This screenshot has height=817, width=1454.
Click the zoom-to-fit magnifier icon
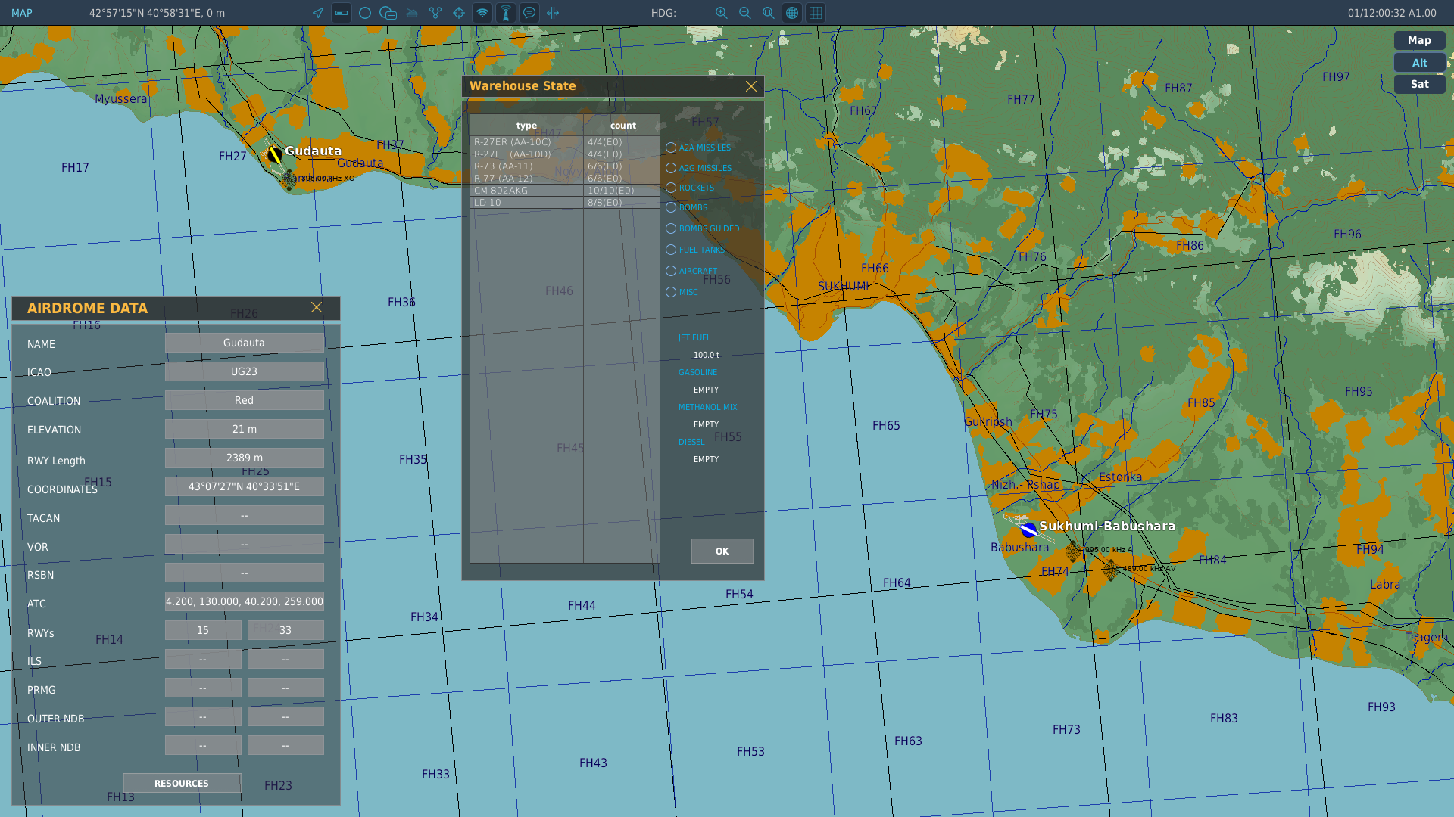769,13
